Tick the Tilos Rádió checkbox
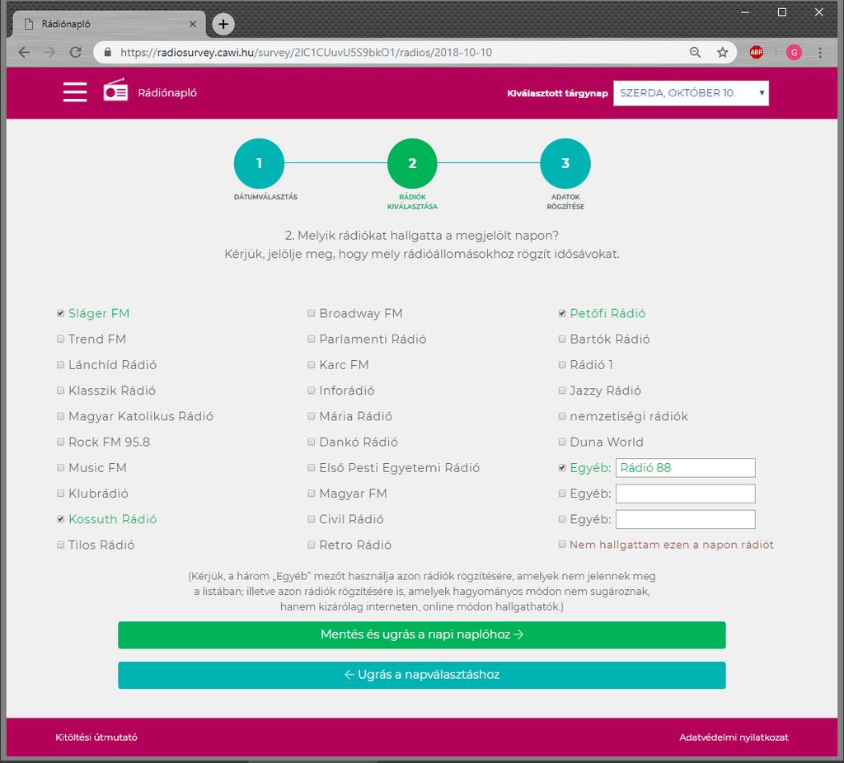The height and width of the screenshot is (763, 844). (61, 545)
